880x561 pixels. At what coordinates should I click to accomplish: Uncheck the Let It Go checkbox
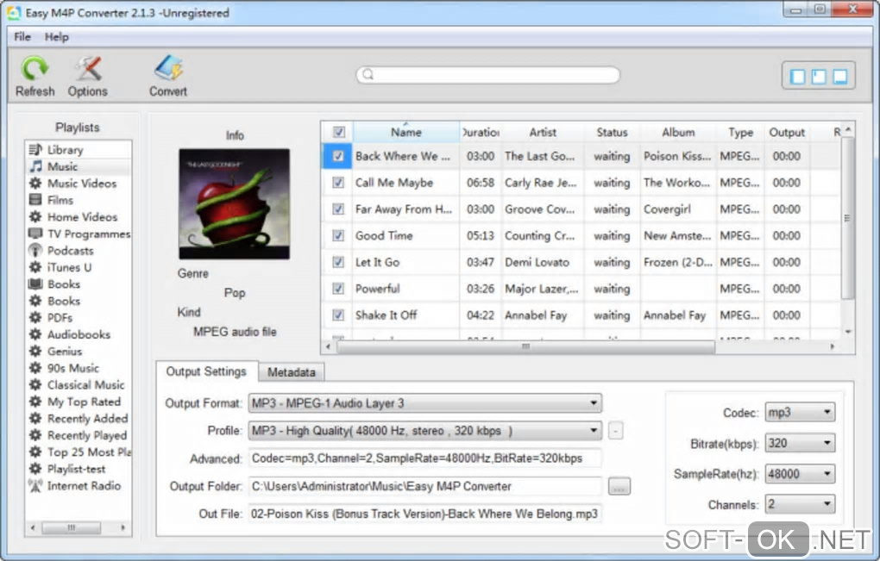click(x=338, y=262)
